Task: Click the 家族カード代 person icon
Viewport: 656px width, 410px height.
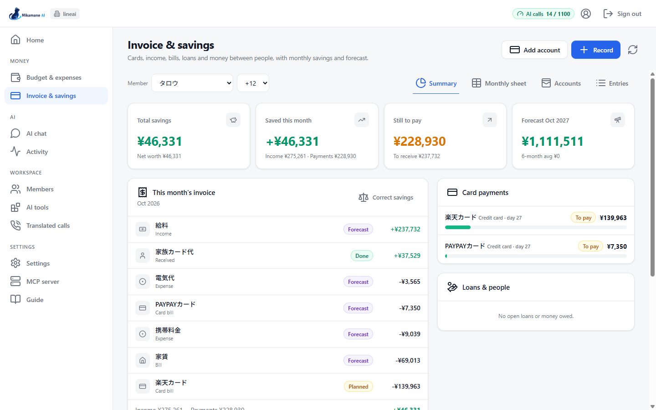Action: tap(143, 256)
